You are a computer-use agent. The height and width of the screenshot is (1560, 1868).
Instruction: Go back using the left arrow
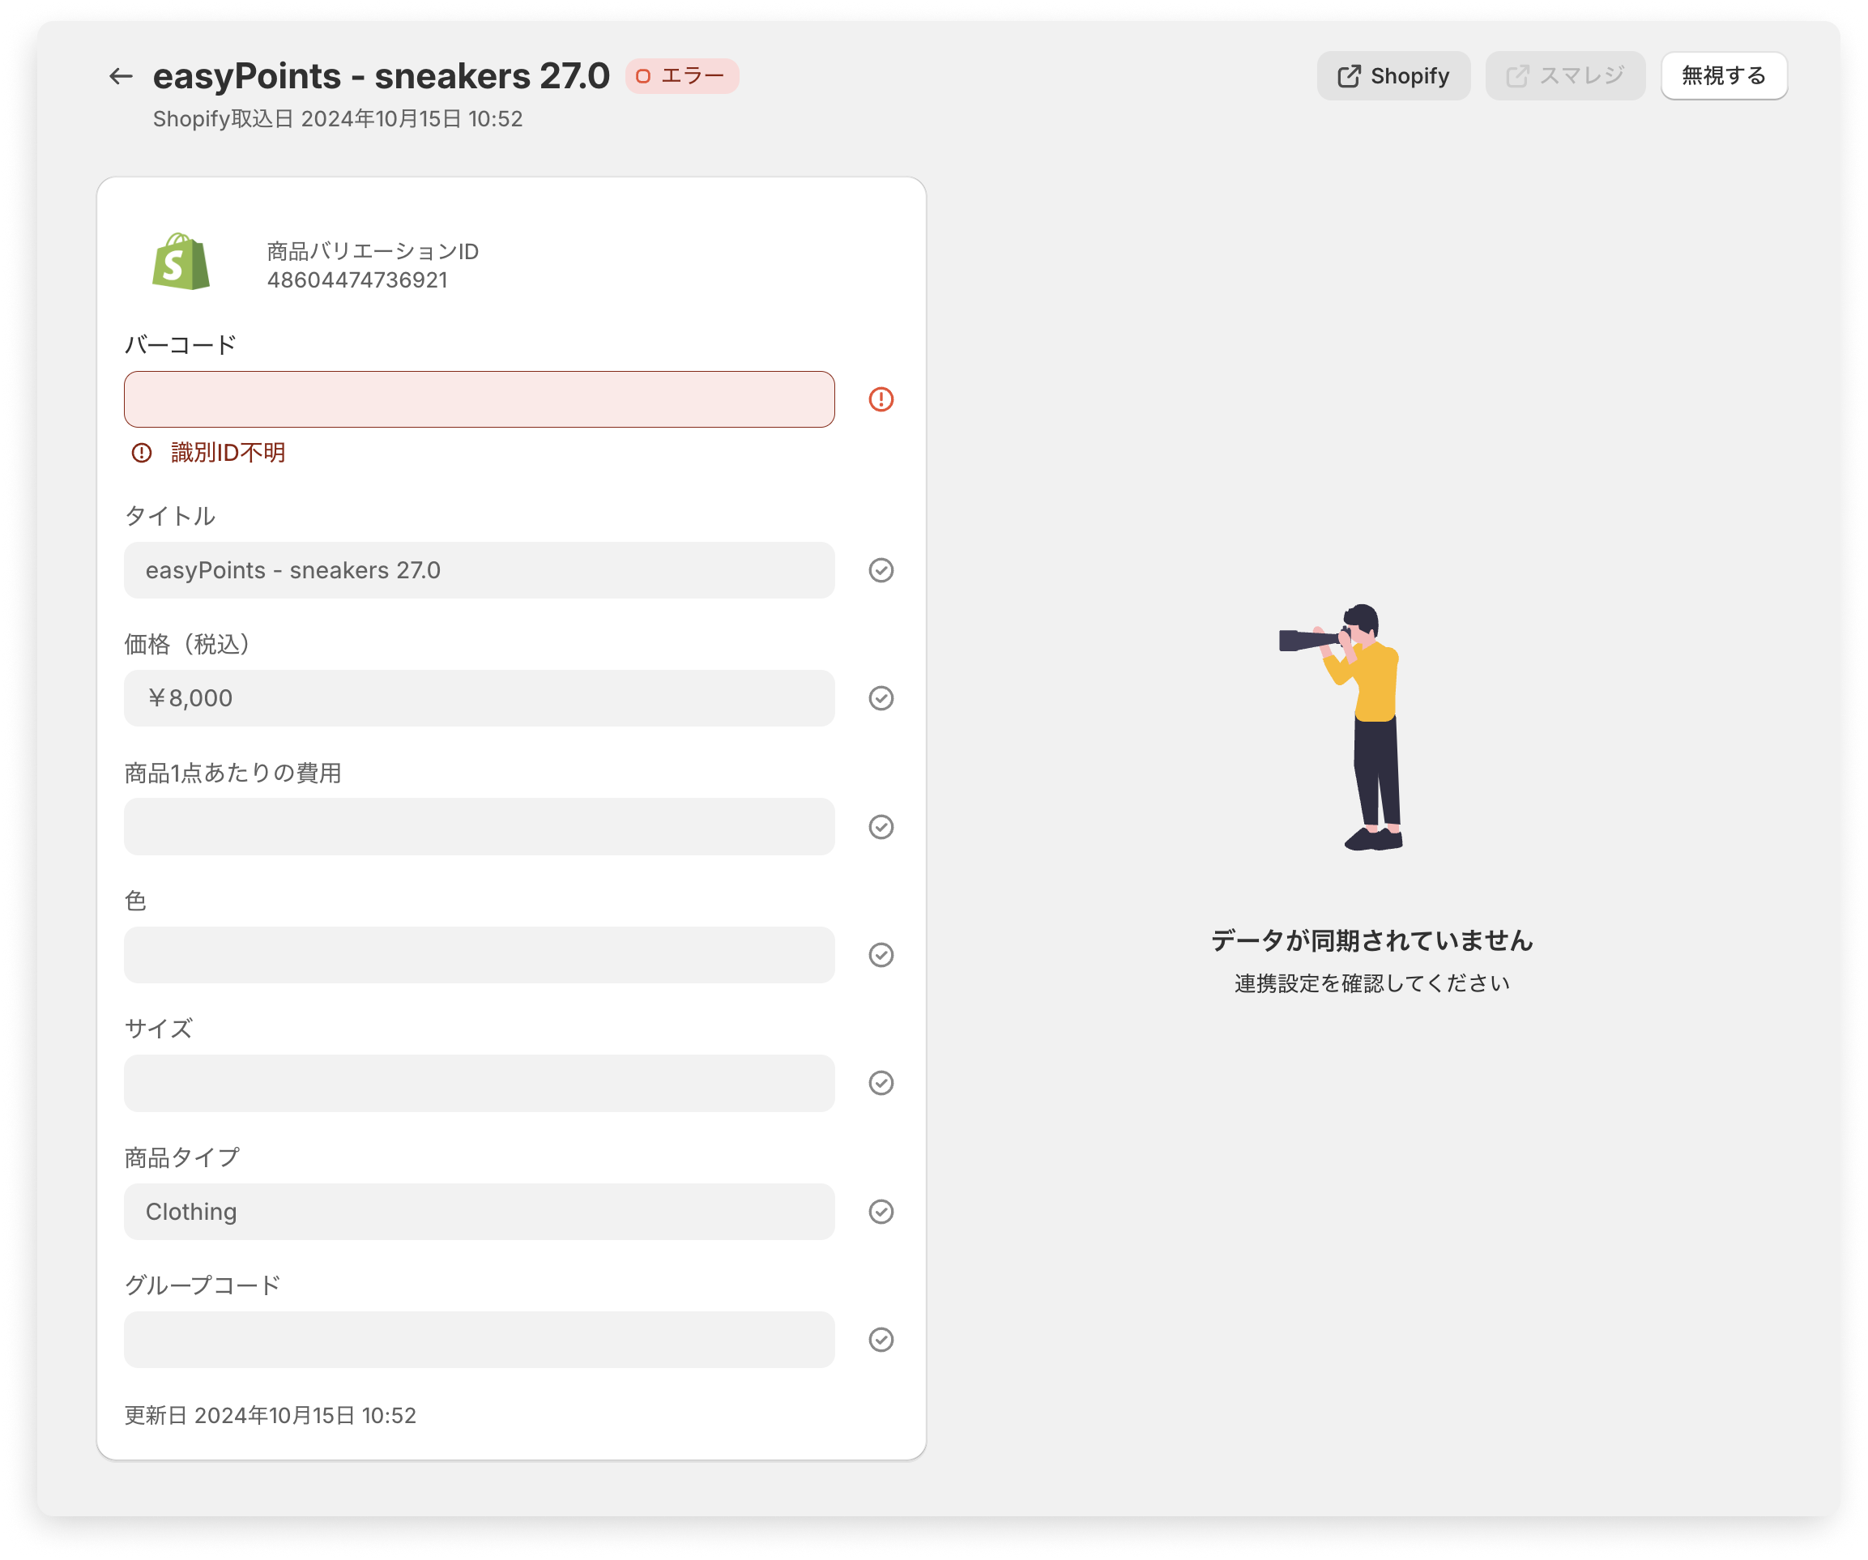point(120,76)
